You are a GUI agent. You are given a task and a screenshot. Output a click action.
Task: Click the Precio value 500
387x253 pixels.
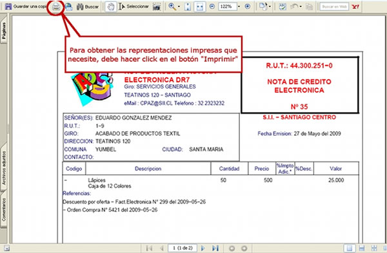[268, 180]
